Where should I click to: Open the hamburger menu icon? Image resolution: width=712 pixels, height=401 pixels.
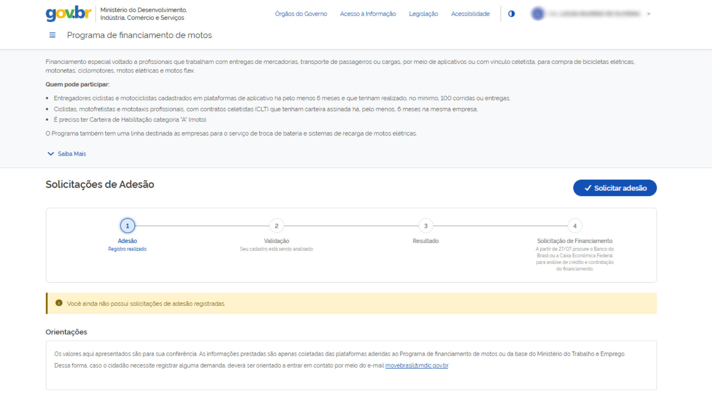(x=52, y=35)
